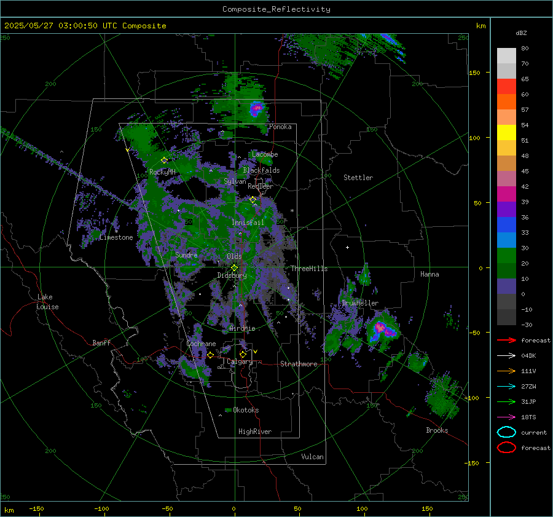Screen dimensions: 553x517
Task: Click the Didsbury city label
Action: point(232,275)
